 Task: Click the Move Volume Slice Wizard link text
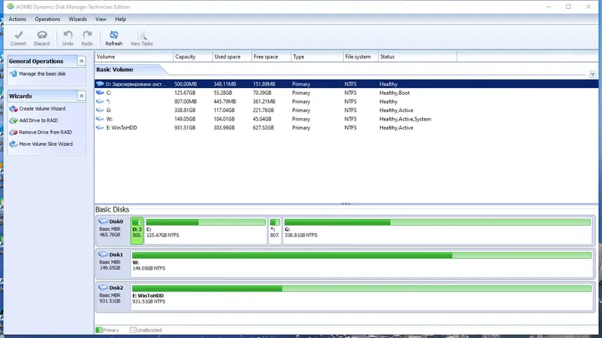(46, 144)
